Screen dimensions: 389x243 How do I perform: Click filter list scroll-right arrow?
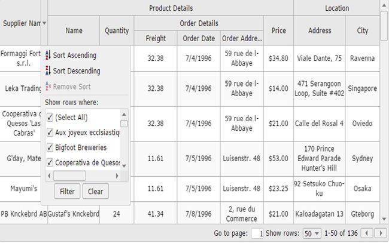(117, 176)
